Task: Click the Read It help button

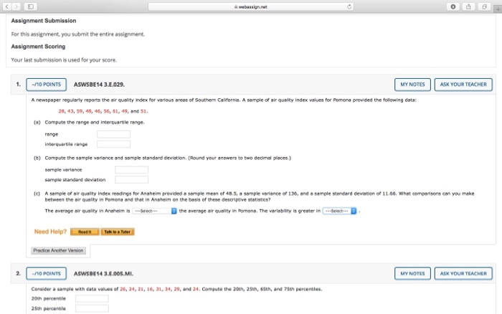Action: tap(85, 232)
